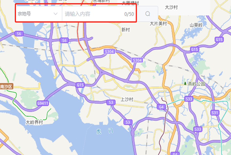This screenshot has width=231, height=155.
Task: Click the 山草岭 place label
Action: [196, 25]
